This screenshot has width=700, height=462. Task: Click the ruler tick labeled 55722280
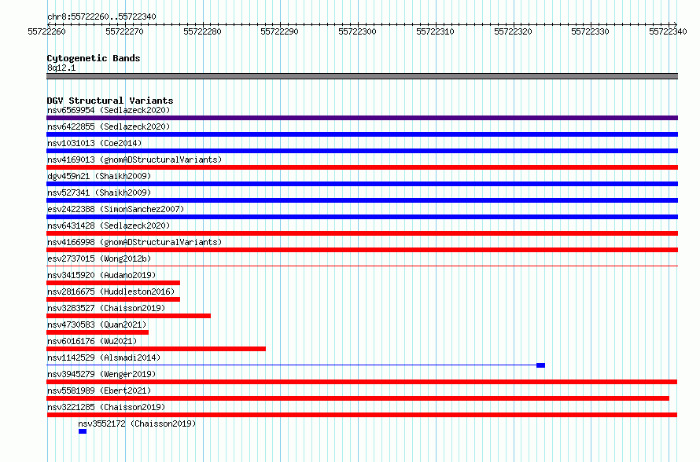[202, 31]
